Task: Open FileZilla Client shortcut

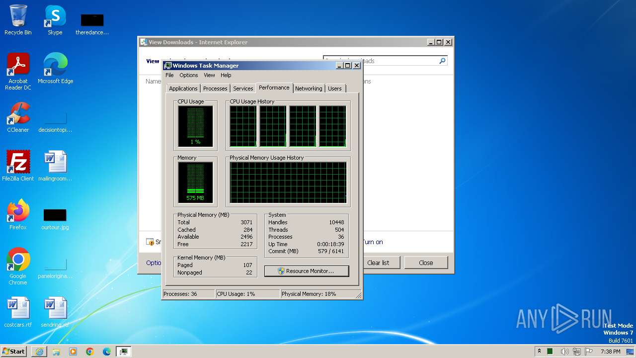Action: pos(18,166)
